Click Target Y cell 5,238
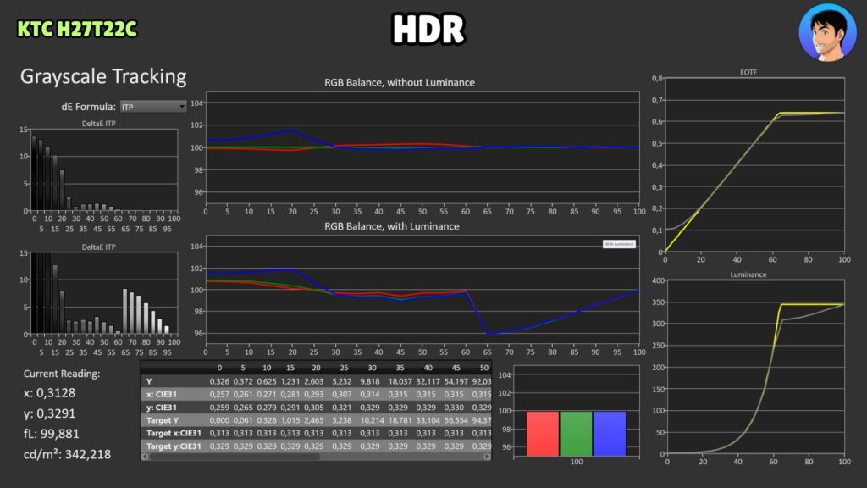 [342, 420]
